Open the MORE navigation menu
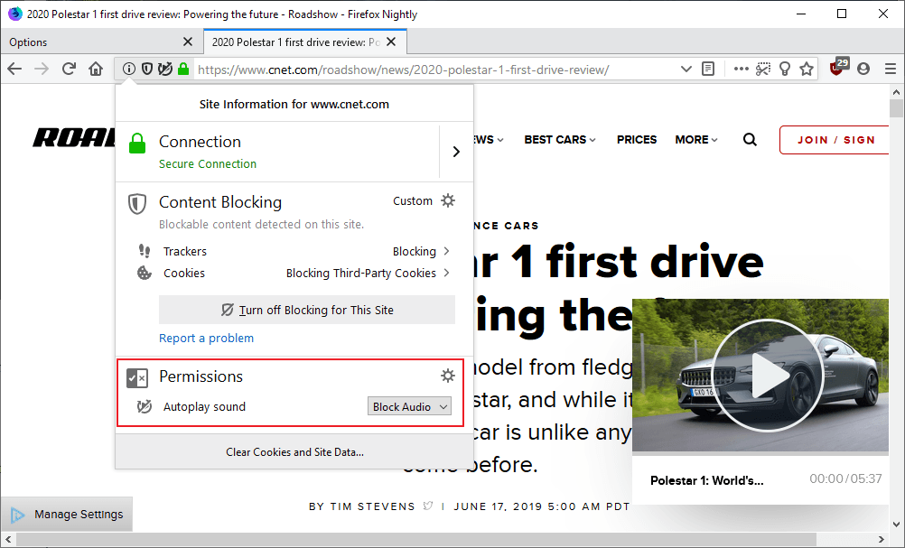The image size is (905, 548). [x=696, y=140]
